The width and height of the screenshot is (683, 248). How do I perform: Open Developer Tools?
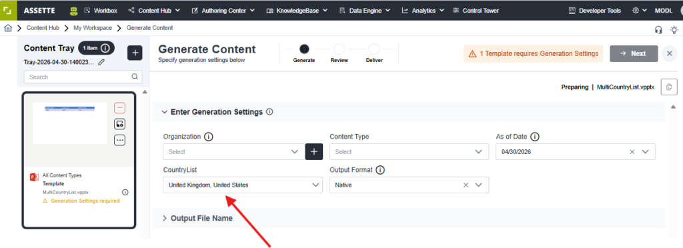click(x=594, y=11)
